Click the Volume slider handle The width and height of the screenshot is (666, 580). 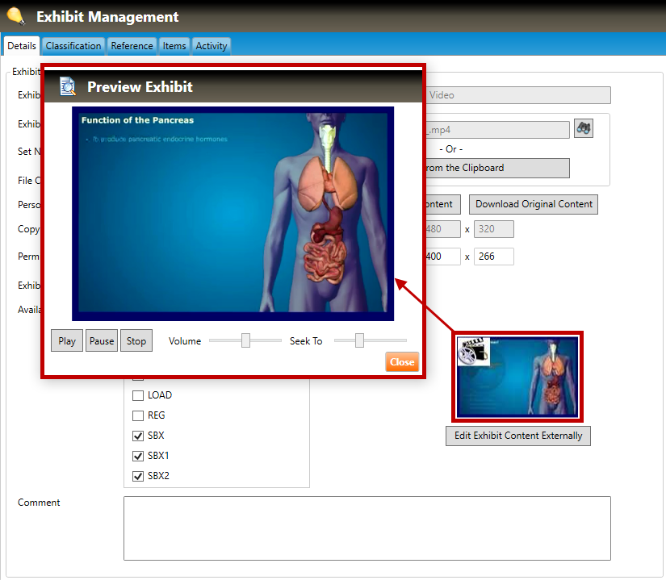[246, 340]
